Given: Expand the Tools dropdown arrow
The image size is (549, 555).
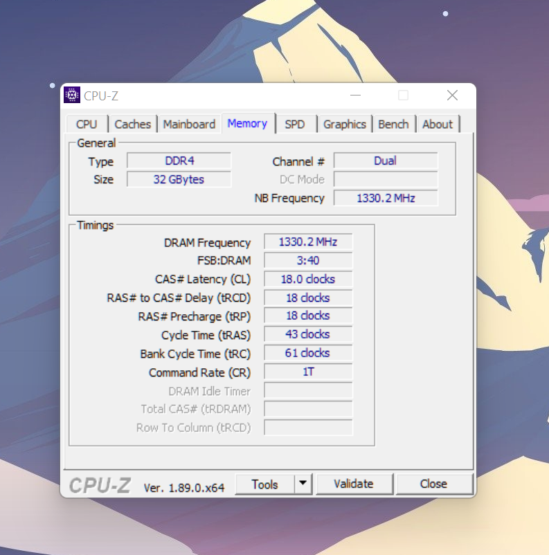Looking at the screenshot, I should click(x=303, y=484).
